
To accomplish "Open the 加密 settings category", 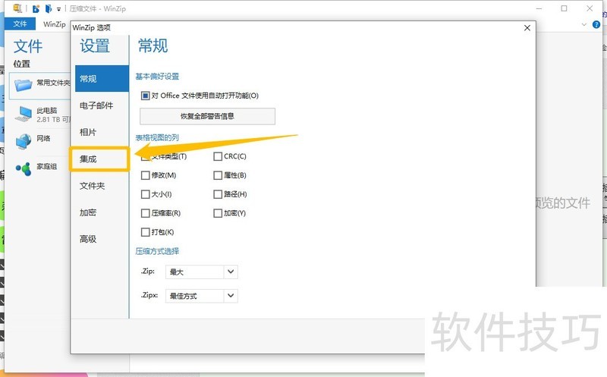I will point(88,212).
